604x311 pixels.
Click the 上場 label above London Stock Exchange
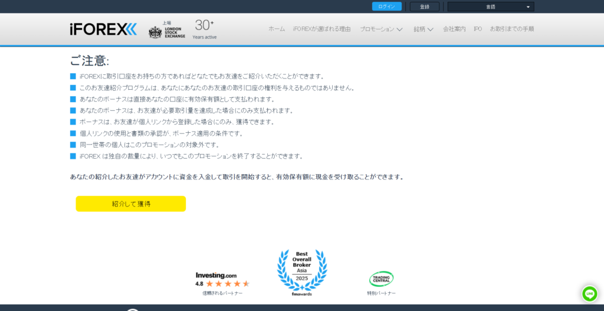[166, 23]
